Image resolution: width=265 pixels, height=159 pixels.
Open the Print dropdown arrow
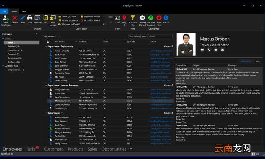click(30, 25)
